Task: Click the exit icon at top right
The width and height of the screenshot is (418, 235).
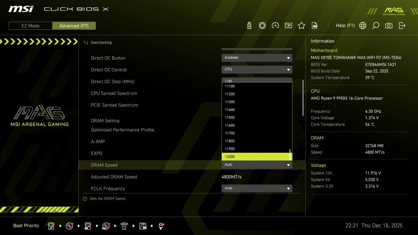Action: pyautogui.click(x=402, y=26)
